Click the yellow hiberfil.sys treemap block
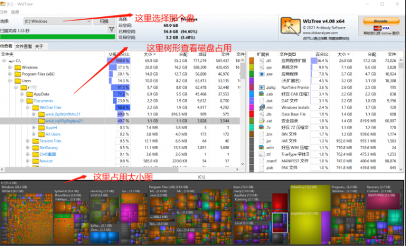This screenshot has height=246, width=406. point(310,198)
